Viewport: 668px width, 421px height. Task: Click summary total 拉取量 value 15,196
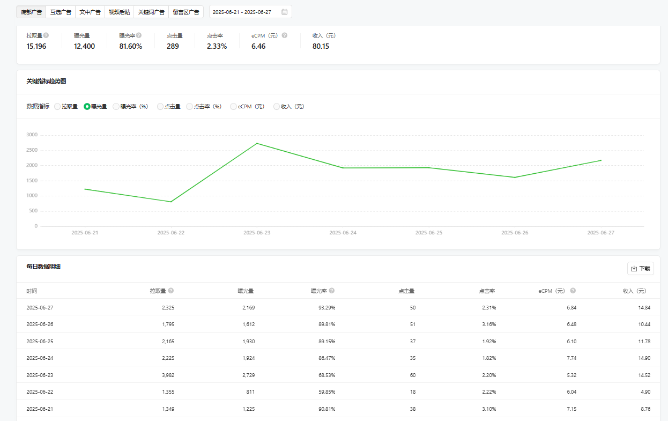tap(36, 47)
